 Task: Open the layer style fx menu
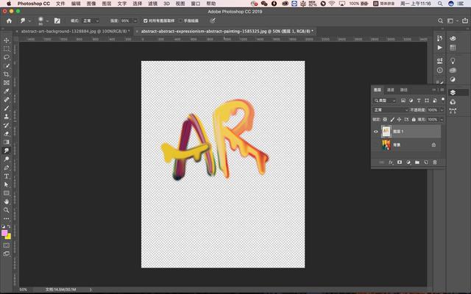(391, 162)
